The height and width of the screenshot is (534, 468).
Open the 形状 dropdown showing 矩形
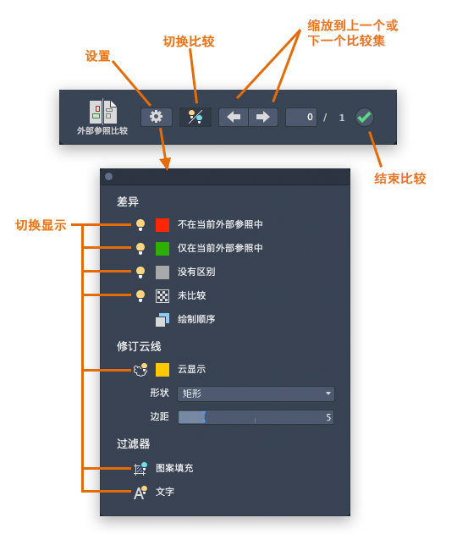256,394
